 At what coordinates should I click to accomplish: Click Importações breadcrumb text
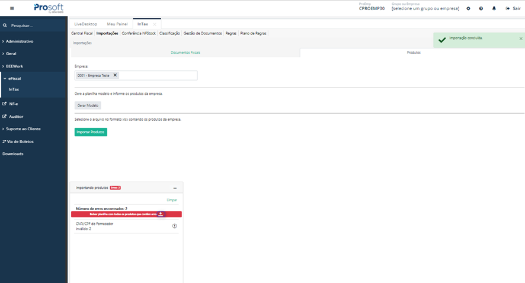[82, 43]
